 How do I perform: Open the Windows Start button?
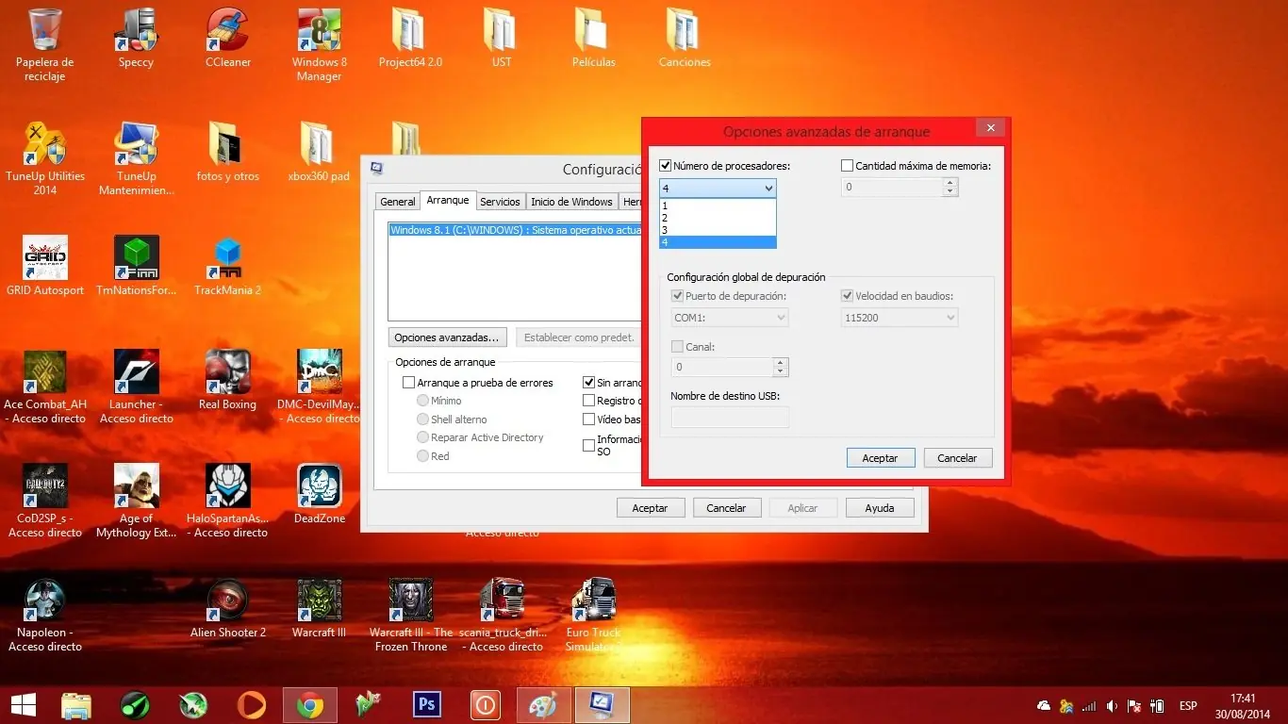click(x=23, y=705)
